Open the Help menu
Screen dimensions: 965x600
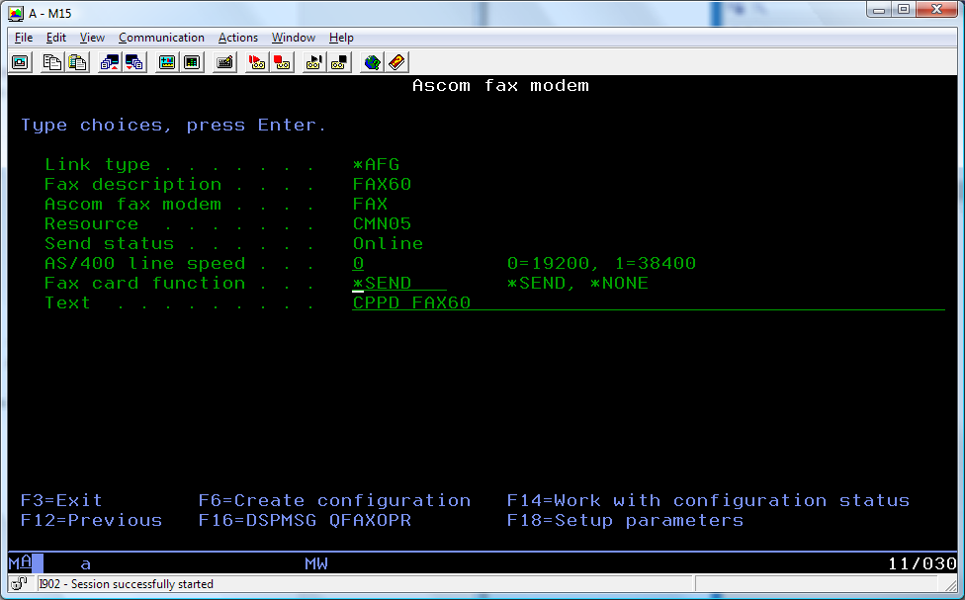pos(341,38)
